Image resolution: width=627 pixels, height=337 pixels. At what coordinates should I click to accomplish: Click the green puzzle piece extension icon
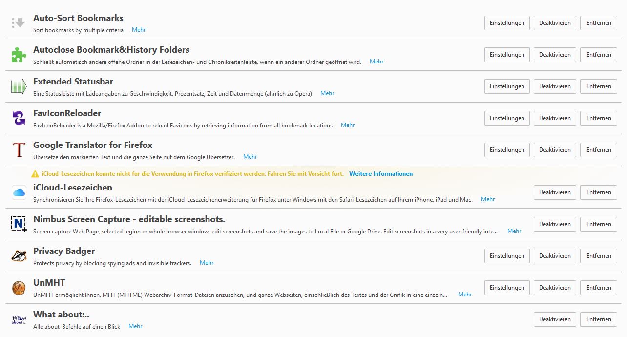click(19, 55)
